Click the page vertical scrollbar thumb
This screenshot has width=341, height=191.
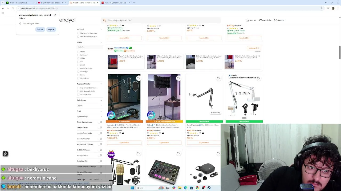coord(340,53)
